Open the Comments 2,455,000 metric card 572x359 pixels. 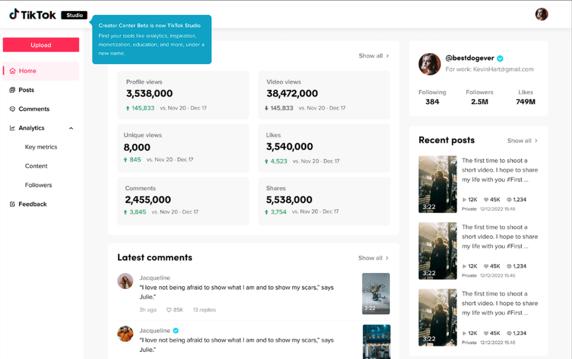pos(183,201)
